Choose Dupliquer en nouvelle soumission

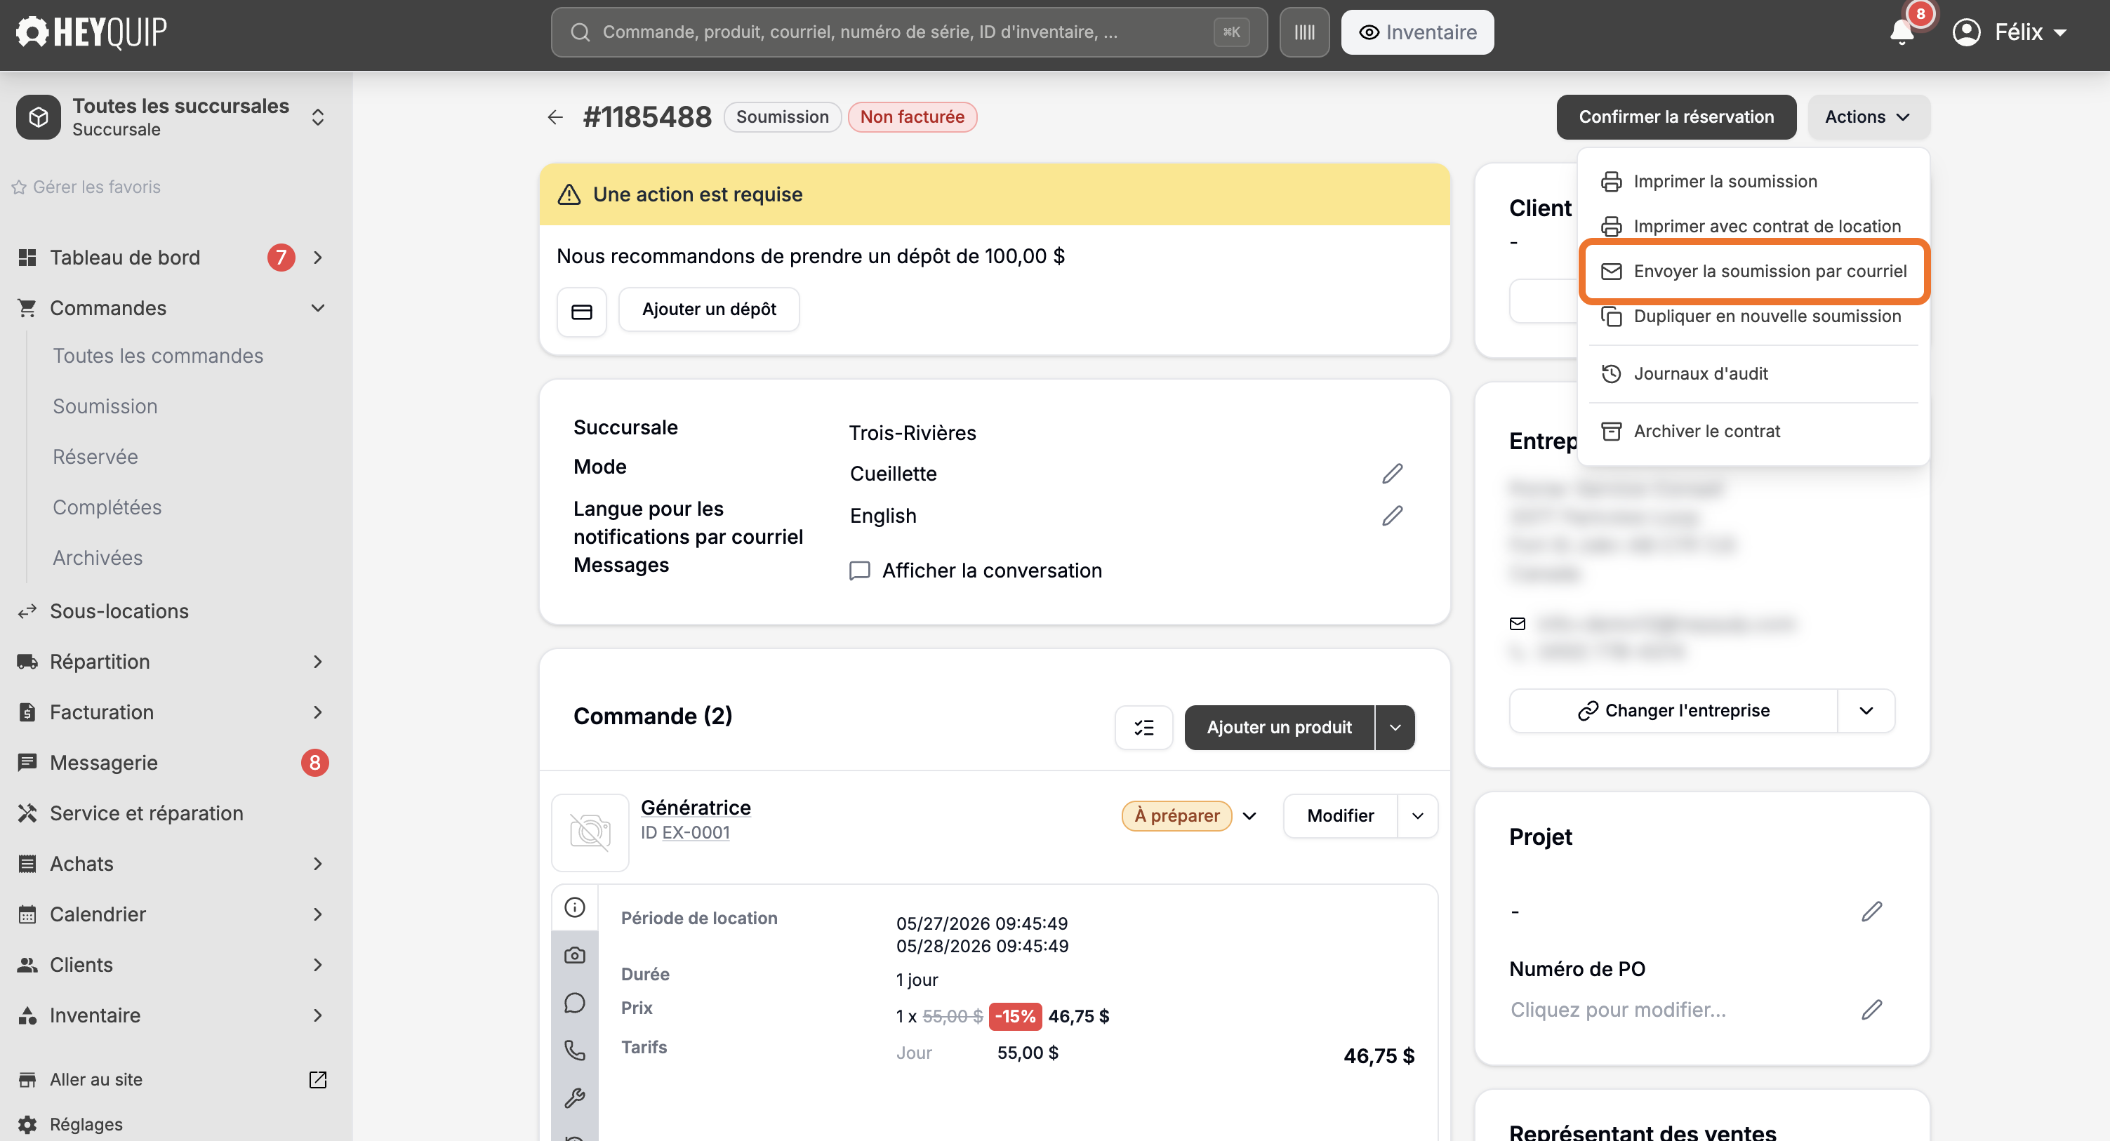pos(1753,316)
